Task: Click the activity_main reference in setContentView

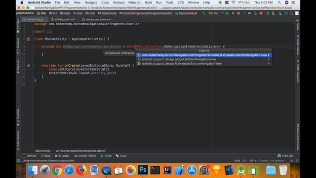Action: tap(103, 73)
